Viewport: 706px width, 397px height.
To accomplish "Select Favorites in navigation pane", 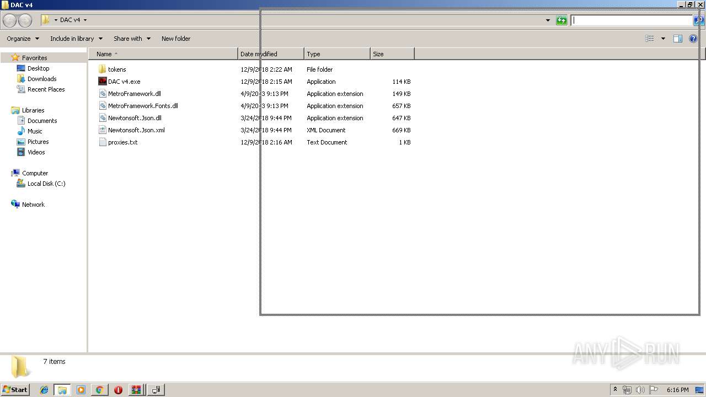I will 34,58.
